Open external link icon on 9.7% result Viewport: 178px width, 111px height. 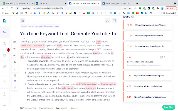[x=165, y=57]
